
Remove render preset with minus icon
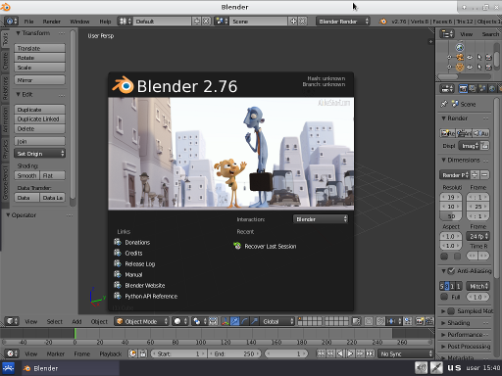pyautogui.click(x=484, y=175)
